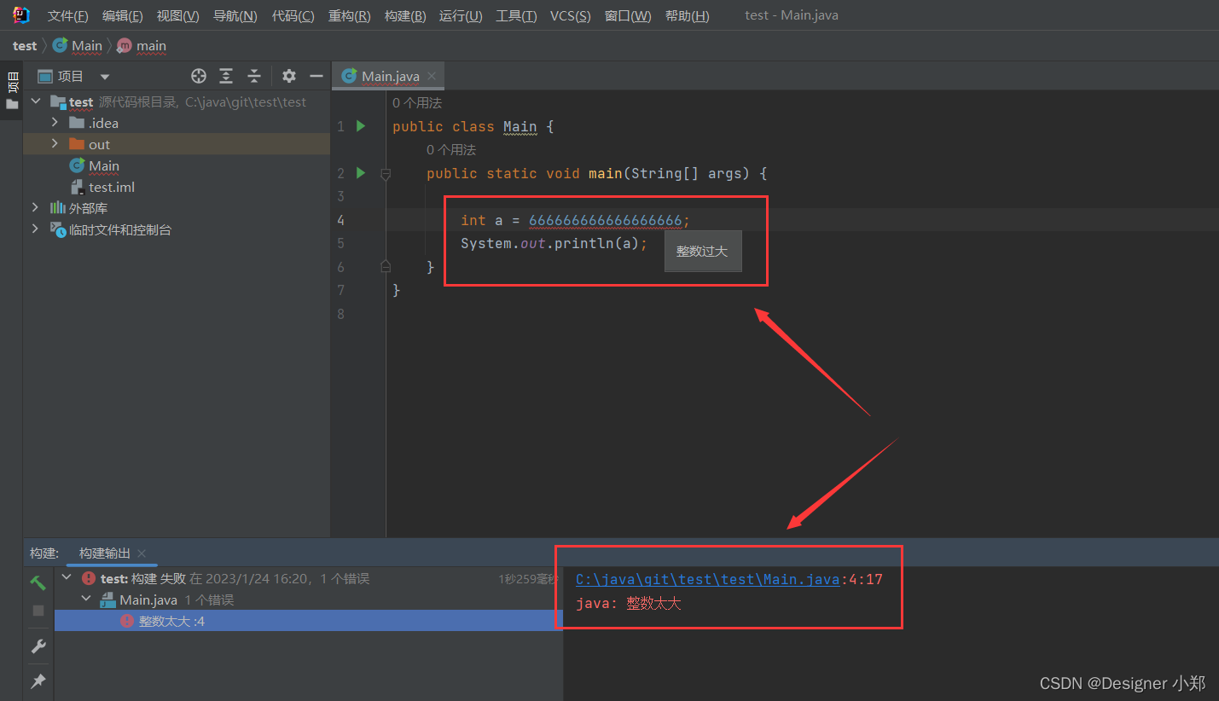Open the 运行(U) menu
Viewport: 1219px width, 701px height.
pos(461,16)
